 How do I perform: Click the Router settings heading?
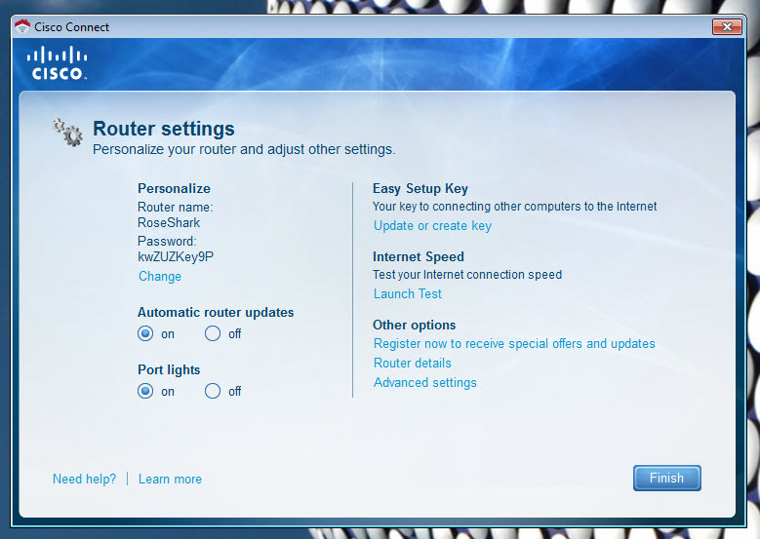pos(164,129)
